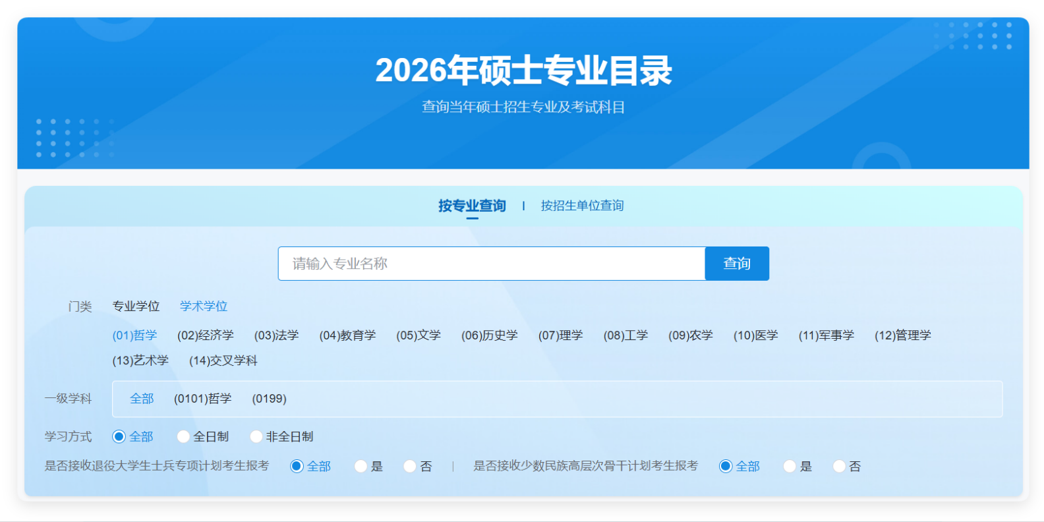
Task: Pick the (10)医学 category
Action: (756, 335)
